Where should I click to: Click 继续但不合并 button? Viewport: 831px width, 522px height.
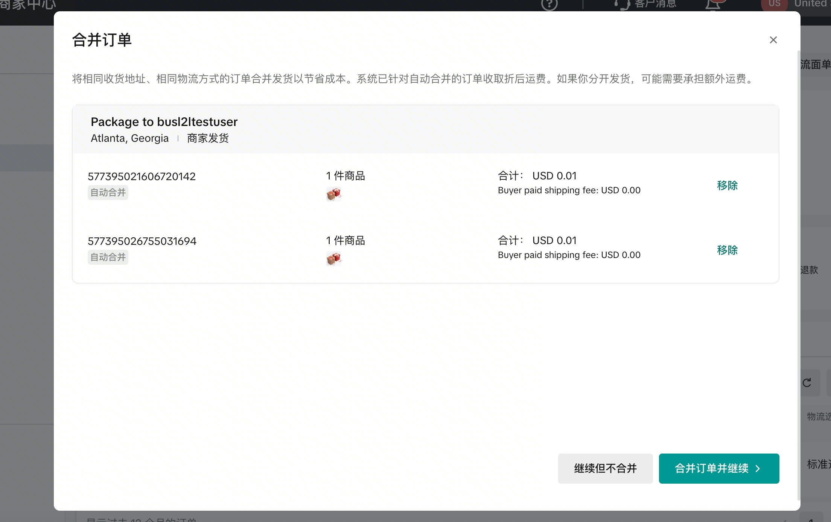[605, 468]
